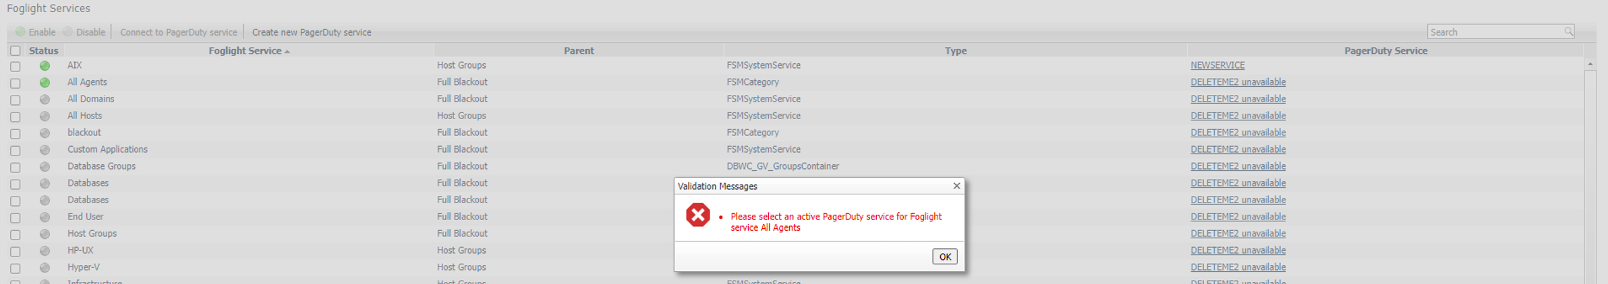This screenshot has height=284, width=1608.
Task: Click the Enable toolbar button
Action: tap(36, 32)
